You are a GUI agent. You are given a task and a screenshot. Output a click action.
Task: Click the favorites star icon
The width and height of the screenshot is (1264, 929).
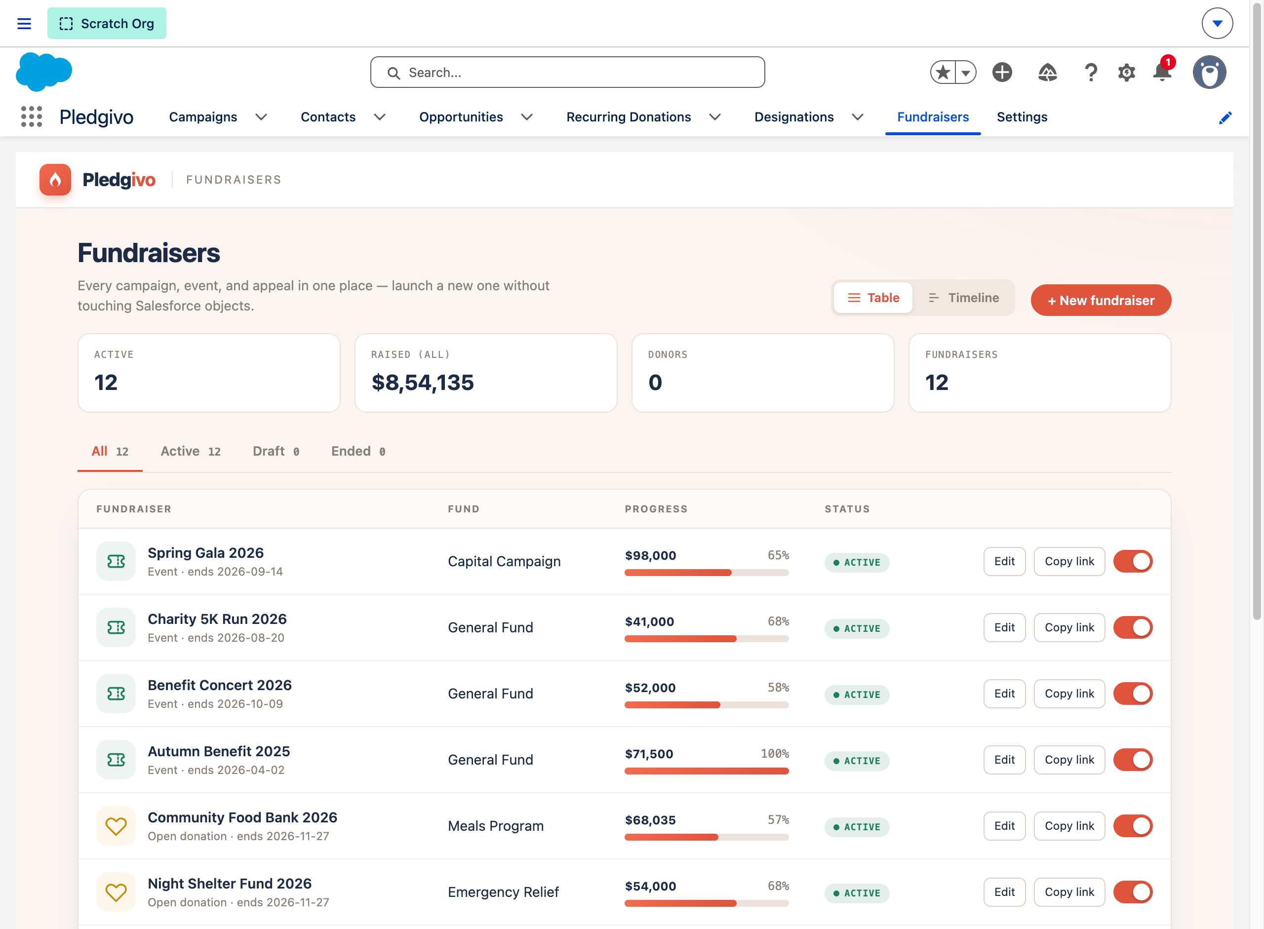tap(944, 72)
